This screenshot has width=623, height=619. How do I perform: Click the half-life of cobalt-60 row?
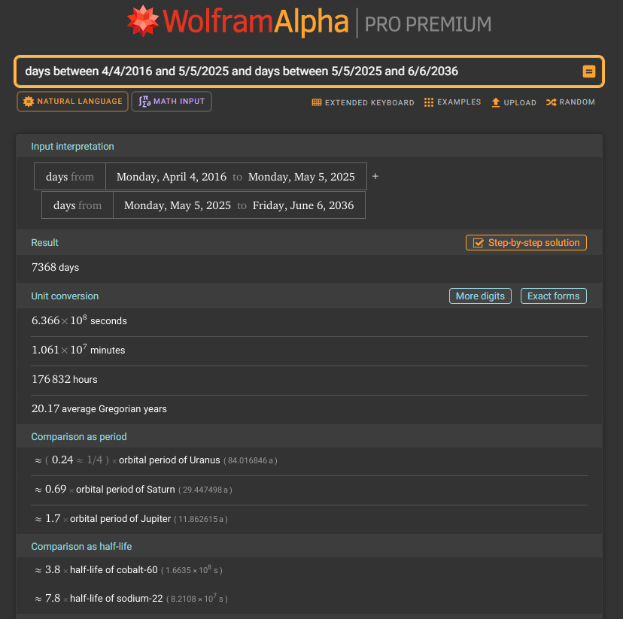tap(129, 570)
